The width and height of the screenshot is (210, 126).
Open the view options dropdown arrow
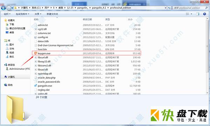coord(191,14)
